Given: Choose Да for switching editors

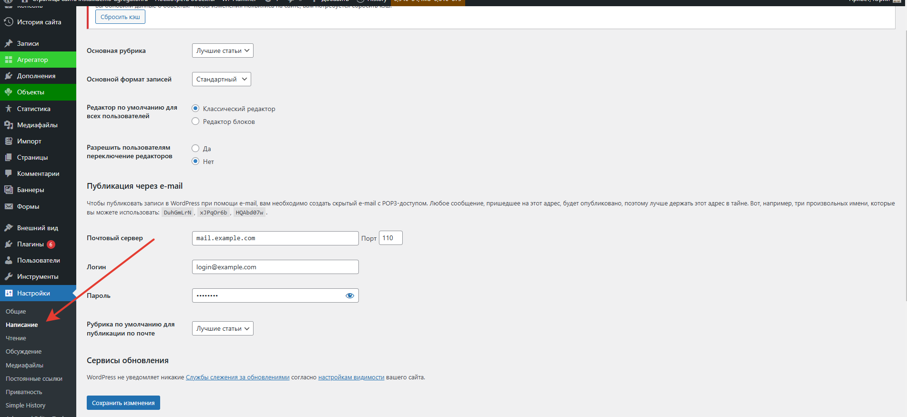Looking at the screenshot, I should [195, 148].
